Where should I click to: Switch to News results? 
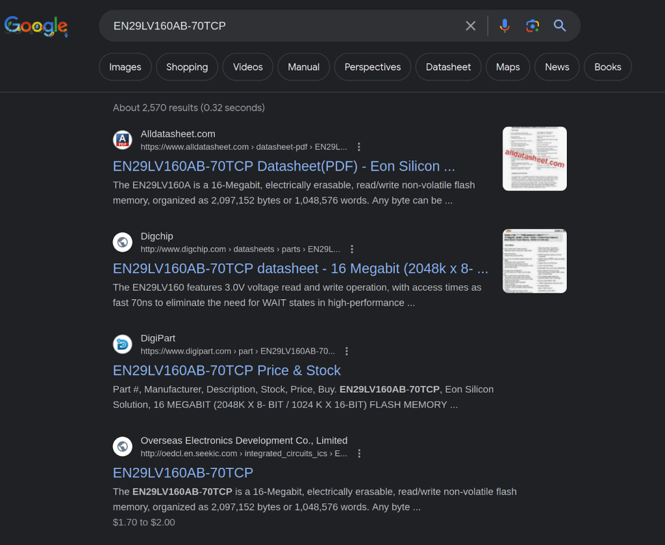pyautogui.click(x=557, y=67)
